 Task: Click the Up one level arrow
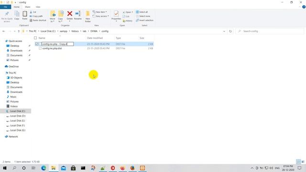click(x=19, y=31)
